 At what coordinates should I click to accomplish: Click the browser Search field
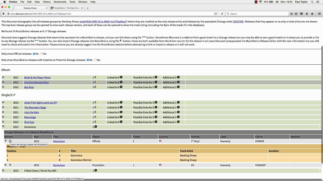point(257,14)
